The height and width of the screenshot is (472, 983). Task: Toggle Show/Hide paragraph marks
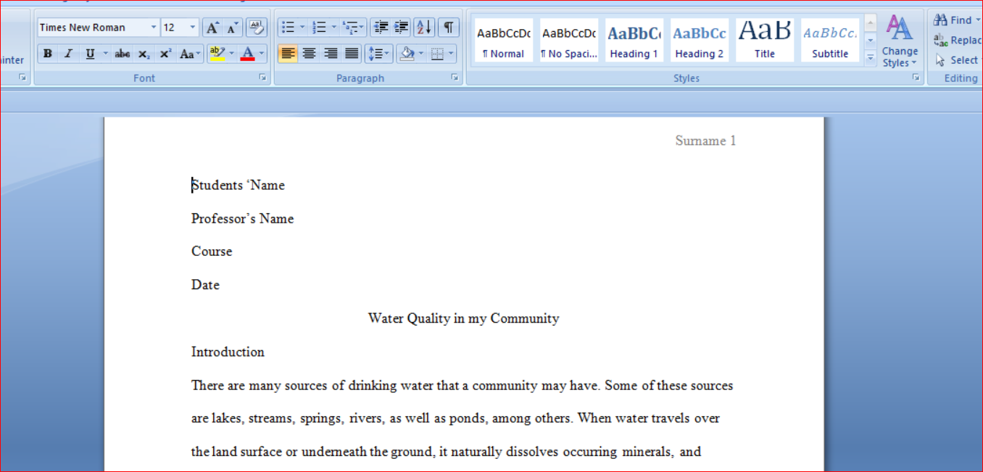click(x=449, y=28)
